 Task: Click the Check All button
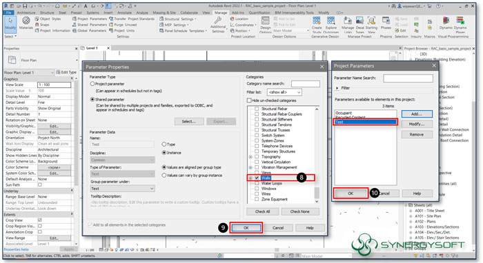(x=262, y=211)
